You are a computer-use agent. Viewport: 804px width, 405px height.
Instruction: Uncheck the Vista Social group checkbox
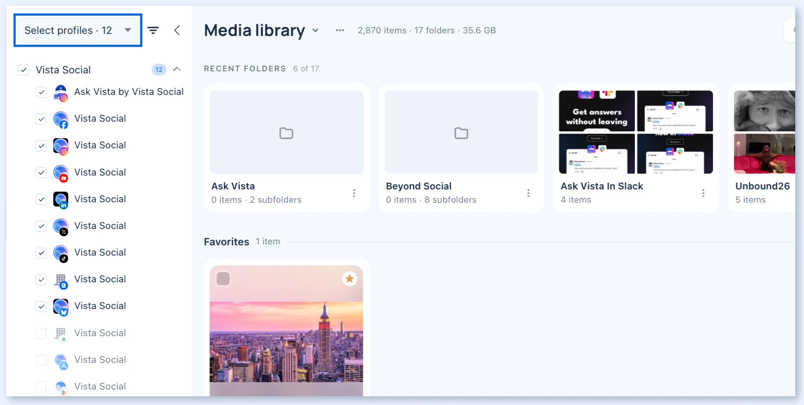click(23, 70)
